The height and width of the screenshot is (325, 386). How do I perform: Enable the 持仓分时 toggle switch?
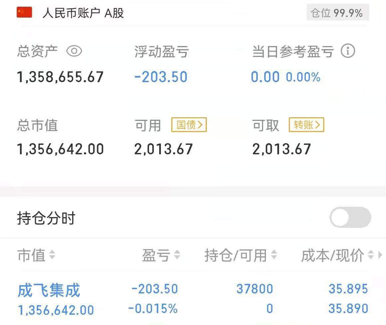(350, 217)
